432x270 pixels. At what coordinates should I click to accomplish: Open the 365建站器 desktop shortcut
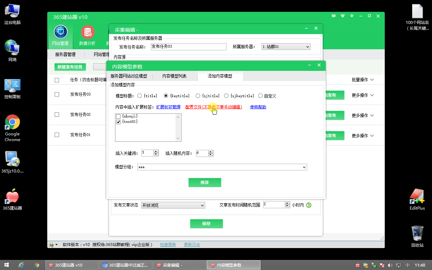tap(12, 200)
